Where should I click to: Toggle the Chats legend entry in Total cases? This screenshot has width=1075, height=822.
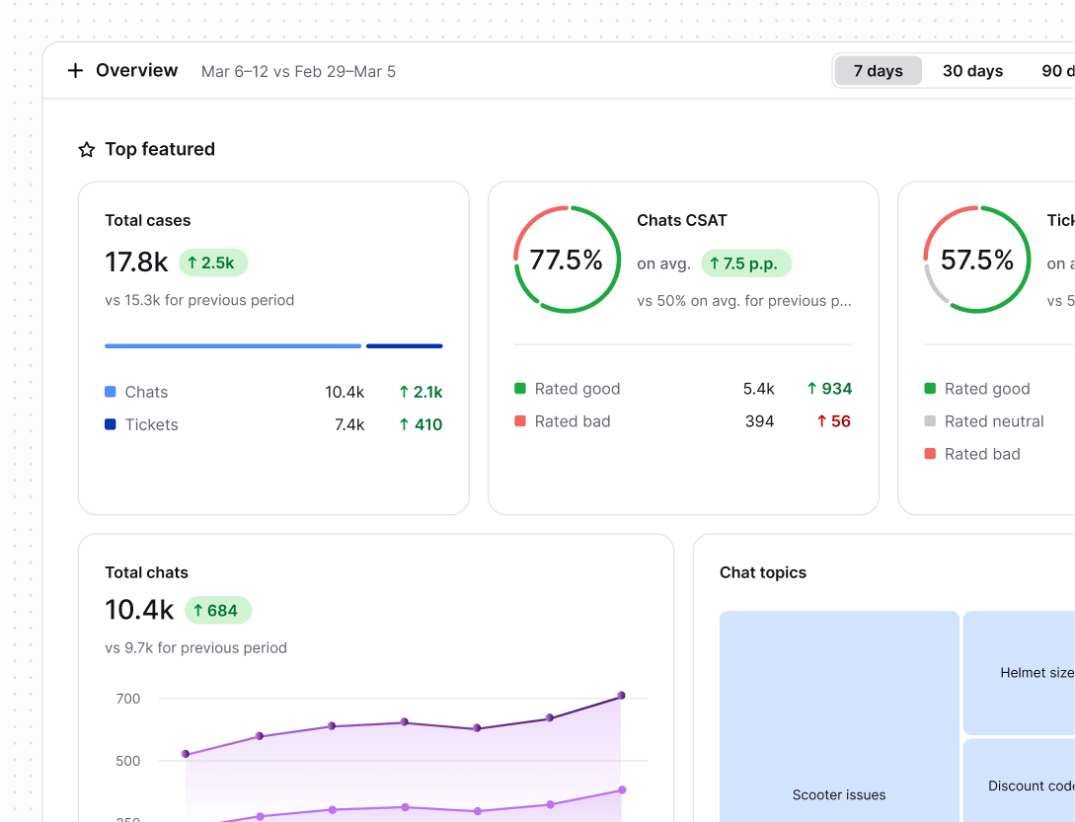tap(145, 392)
